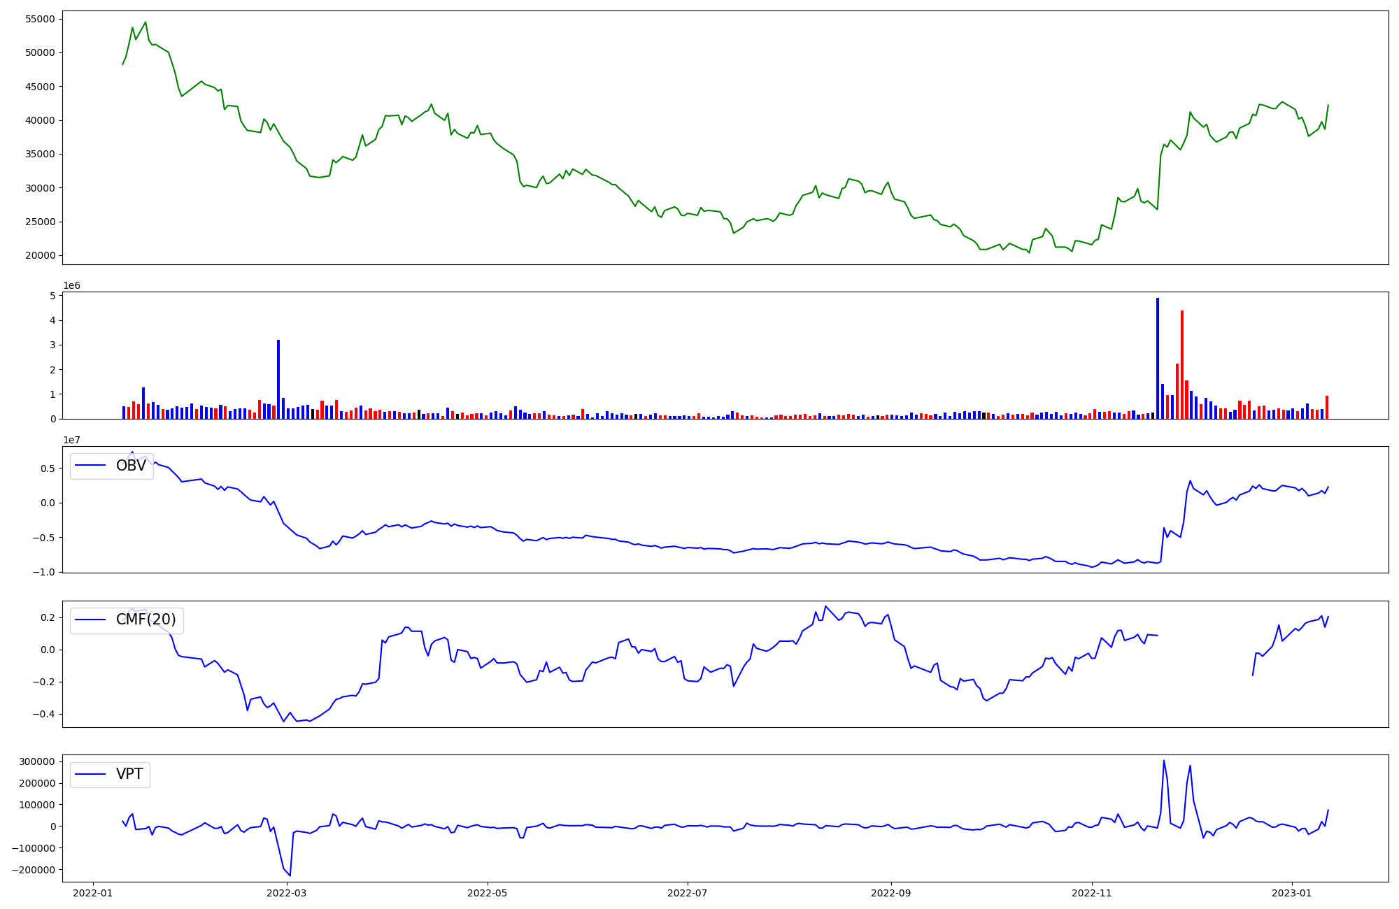Click the 2022-07 date tick label
The image size is (1399, 909).
coord(688,892)
